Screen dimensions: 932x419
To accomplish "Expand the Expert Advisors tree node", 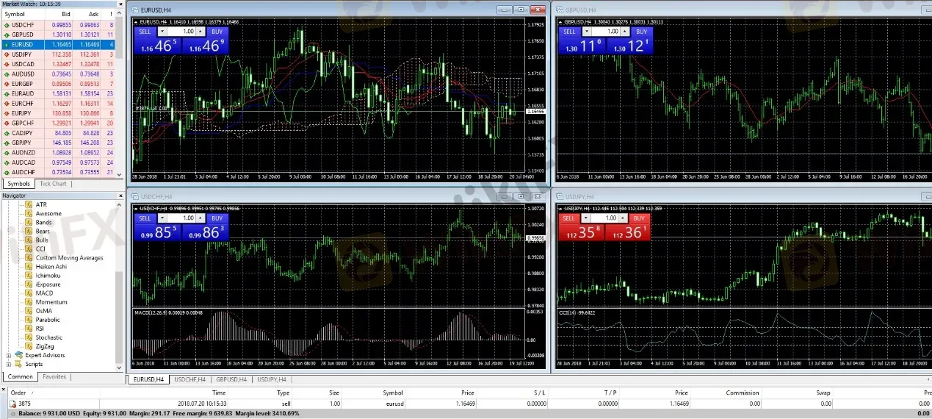I will (9, 356).
